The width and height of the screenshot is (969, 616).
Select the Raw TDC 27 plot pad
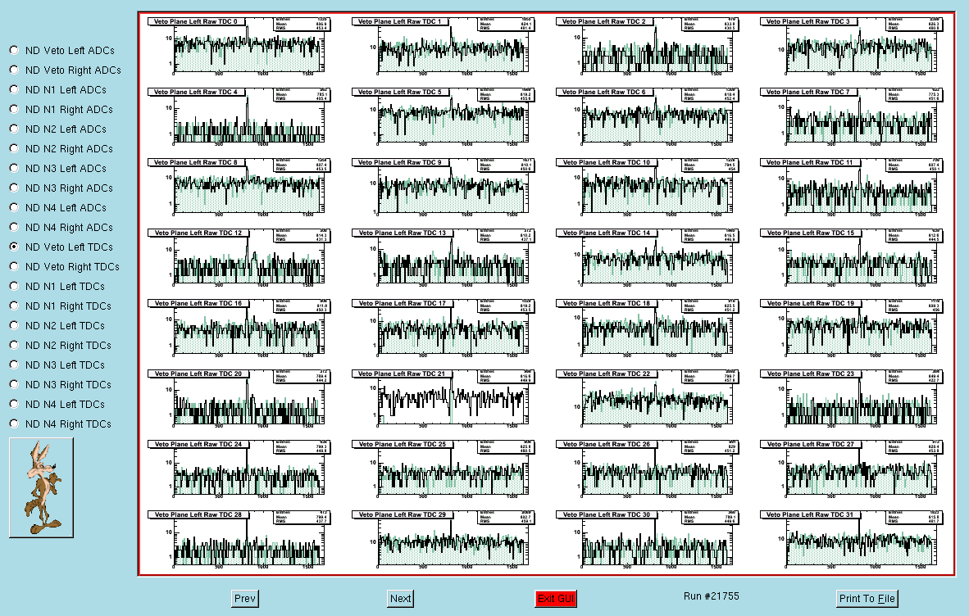coord(852,470)
